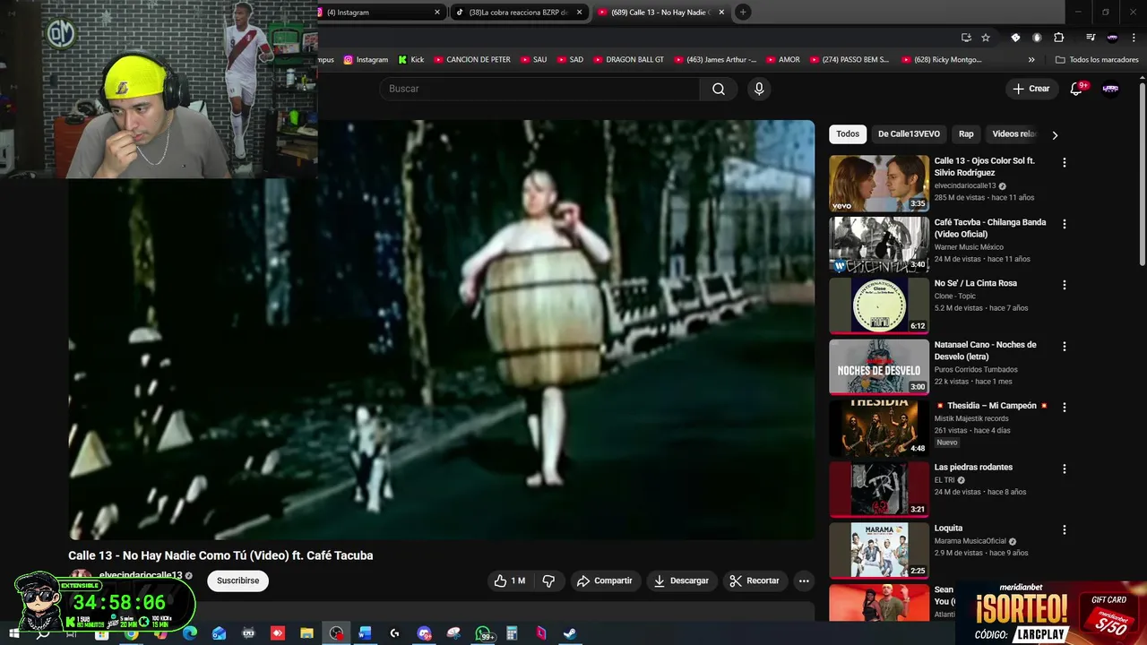1147x645 pixels.
Task: Open YouTube notifications bell
Action: point(1077,89)
